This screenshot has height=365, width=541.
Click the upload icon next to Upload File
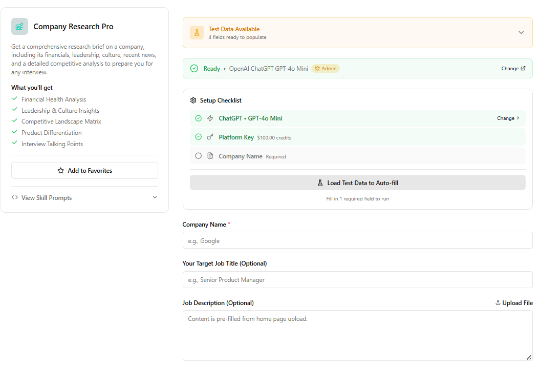tap(497, 302)
